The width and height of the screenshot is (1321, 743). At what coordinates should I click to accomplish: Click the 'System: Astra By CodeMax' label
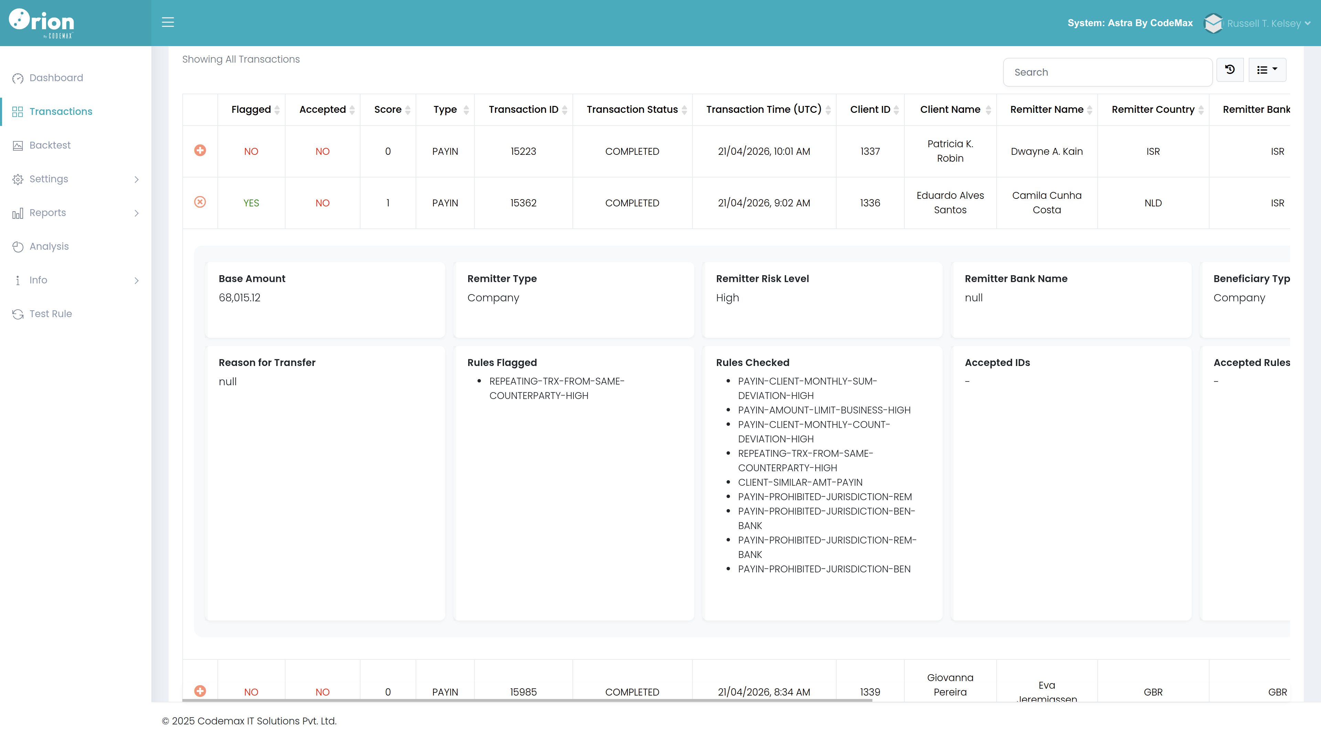pyautogui.click(x=1130, y=23)
